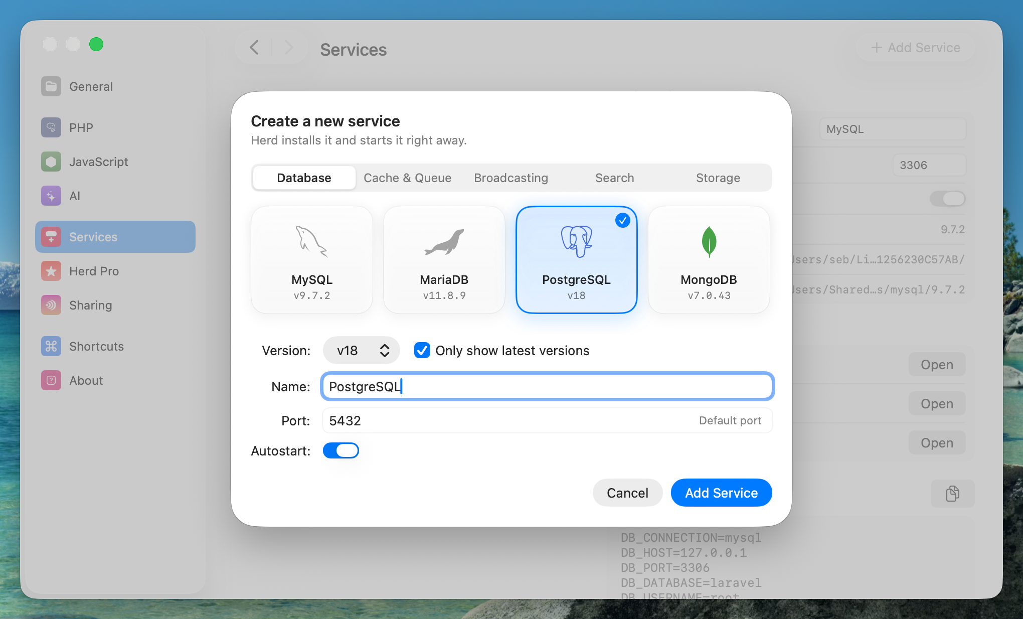Click the first Open button in background
This screenshot has width=1023, height=619.
click(937, 365)
